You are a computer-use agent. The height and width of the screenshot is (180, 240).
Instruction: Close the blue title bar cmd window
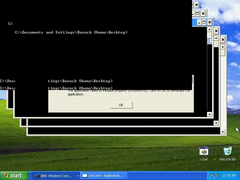(x=209, y=22)
